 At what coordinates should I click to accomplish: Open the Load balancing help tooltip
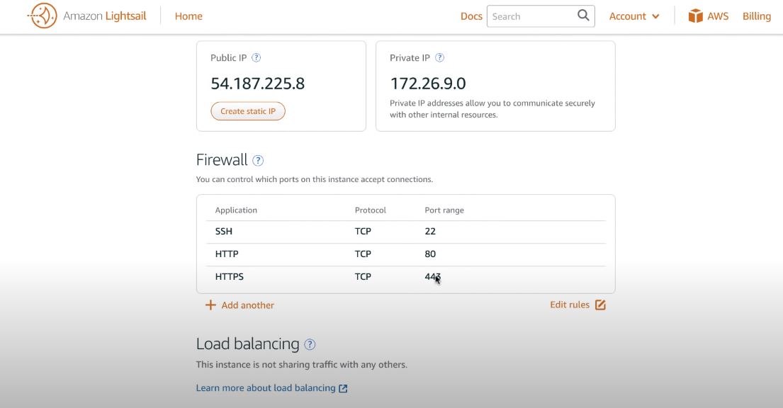click(x=308, y=344)
